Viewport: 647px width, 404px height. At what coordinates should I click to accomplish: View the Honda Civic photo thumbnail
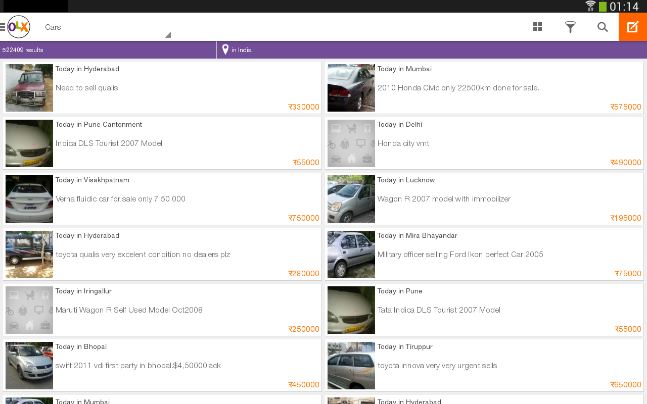coord(351,88)
